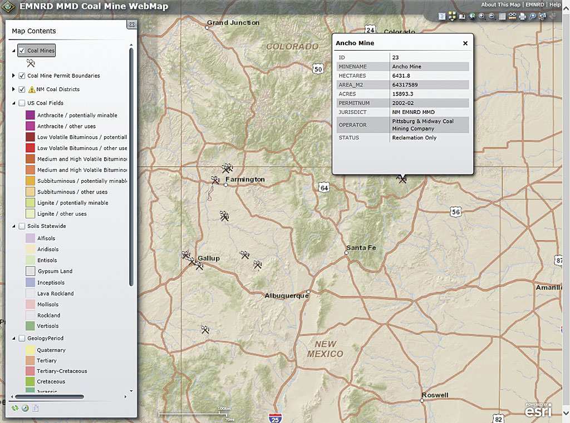Viewport: 570px width, 423px height.
Task: Toggle the NM Coal Districts checkbox
Action: (22, 89)
